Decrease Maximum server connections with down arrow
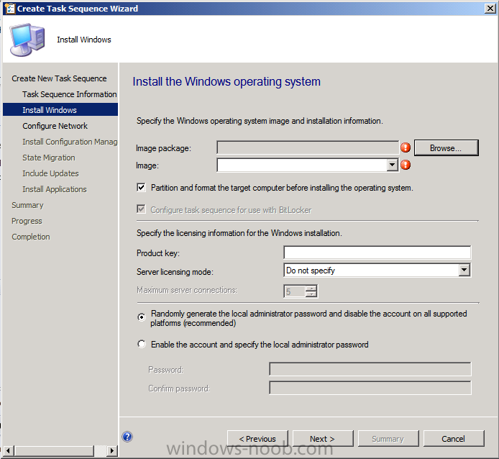This screenshot has height=459, width=499. [x=311, y=294]
